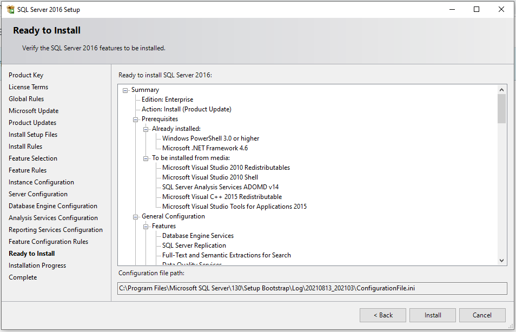This screenshot has width=516, height=332.
Task: Collapse the Prerequisites tree node
Action: point(136,119)
